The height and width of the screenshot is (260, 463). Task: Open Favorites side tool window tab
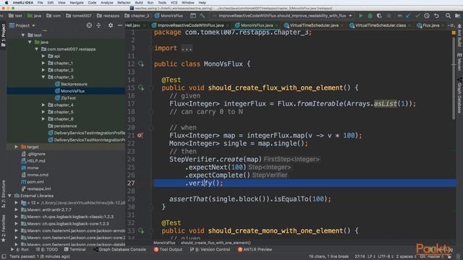click(x=3, y=228)
